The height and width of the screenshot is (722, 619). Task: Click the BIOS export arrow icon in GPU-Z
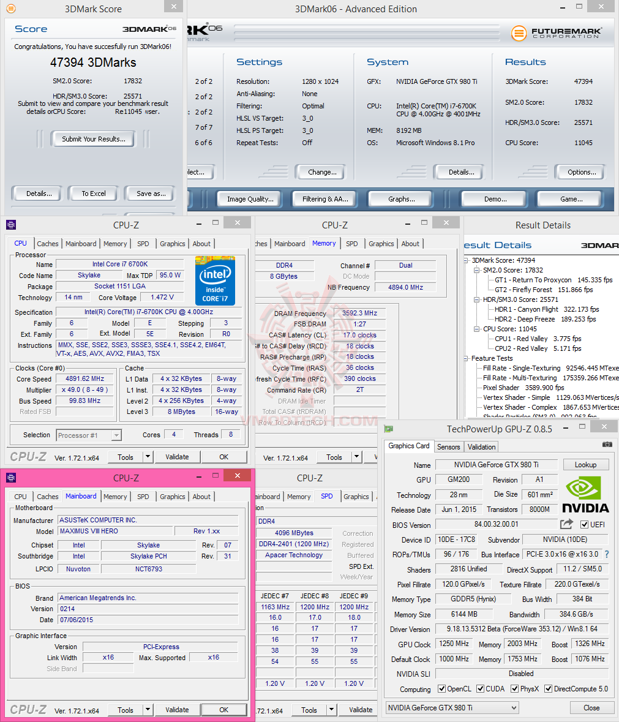coord(566,524)
